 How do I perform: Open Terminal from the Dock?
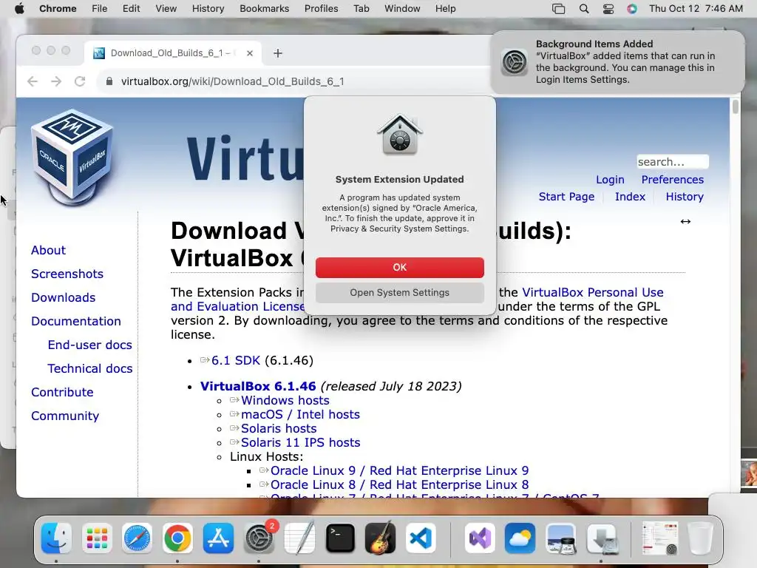[x=340, y=538]
